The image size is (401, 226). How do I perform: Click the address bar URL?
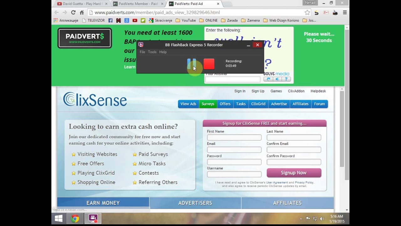(x=157, y=13)
